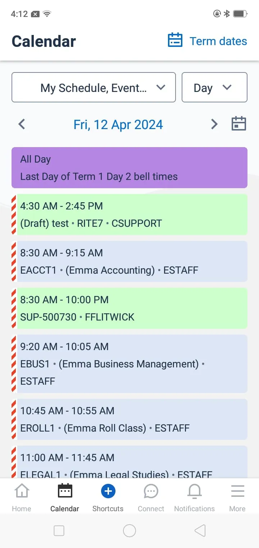Open the EROLL1 Emma Roll Class entry
The width and height of the screenshot is (259, 548).
click(x=132, y=419)
